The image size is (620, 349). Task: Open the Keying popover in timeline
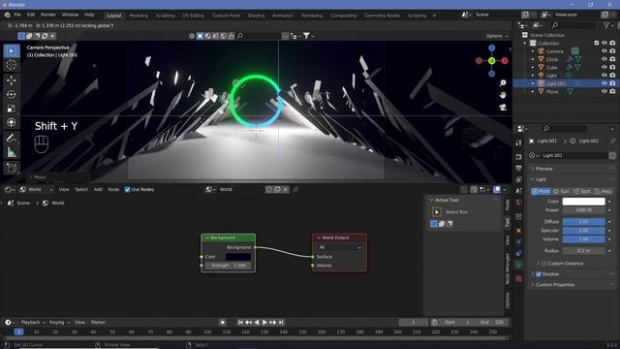[x=59, y=322]
